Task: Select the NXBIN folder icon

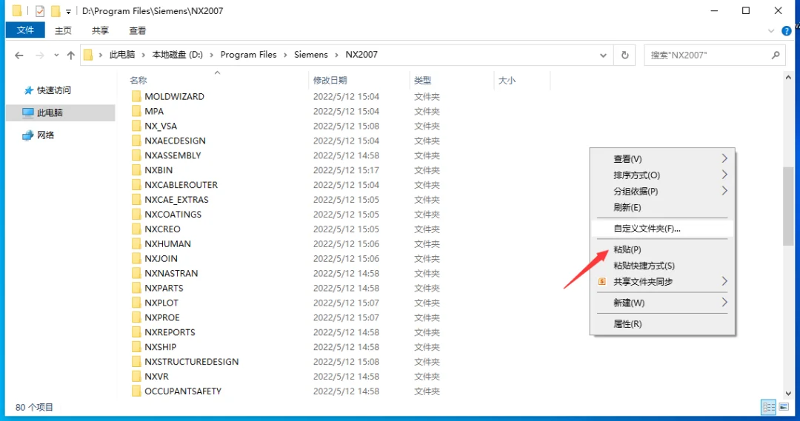Action: click(136, 170)
